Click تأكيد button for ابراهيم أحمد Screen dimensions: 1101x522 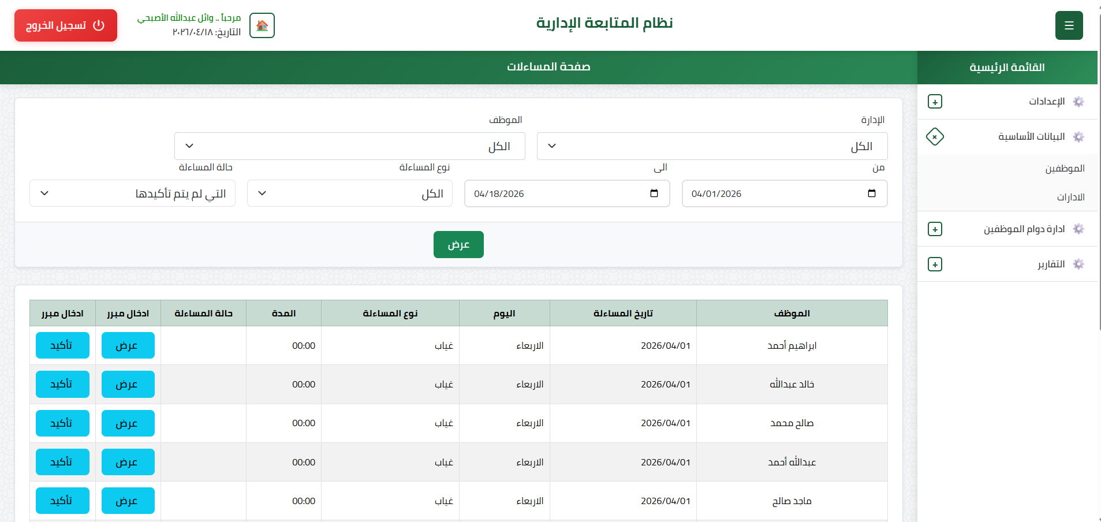[x=62, y=345]
